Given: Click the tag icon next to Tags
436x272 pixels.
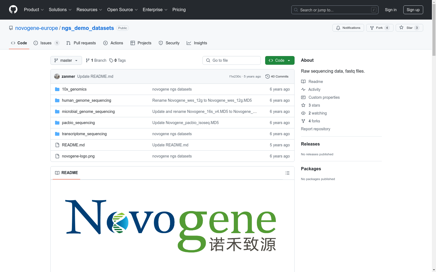Looking at the screenshot, I should [x=111, y=60].
